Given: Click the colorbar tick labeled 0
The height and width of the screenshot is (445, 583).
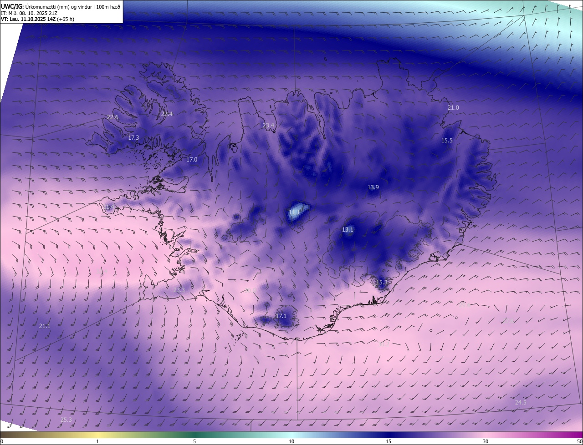Looking at the screenshot, I should (2, 441).
